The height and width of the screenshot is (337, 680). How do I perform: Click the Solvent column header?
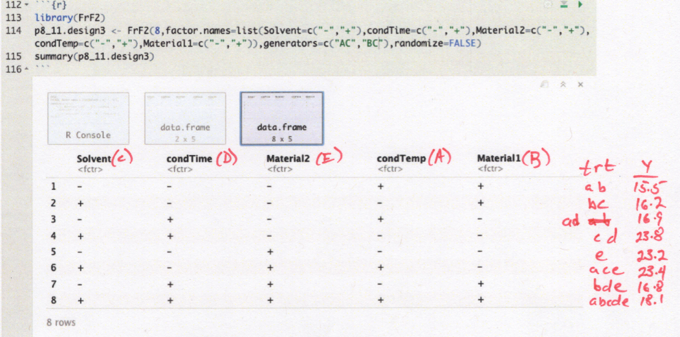click(x=93, y=159)
